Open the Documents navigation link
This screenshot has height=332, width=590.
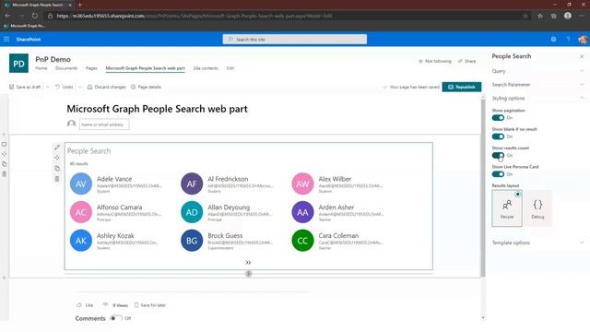(x=66, y=68)
